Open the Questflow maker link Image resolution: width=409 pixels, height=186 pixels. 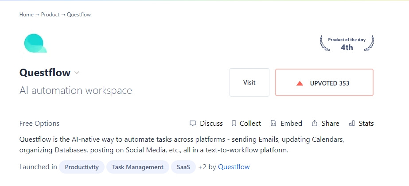(234, 167)
